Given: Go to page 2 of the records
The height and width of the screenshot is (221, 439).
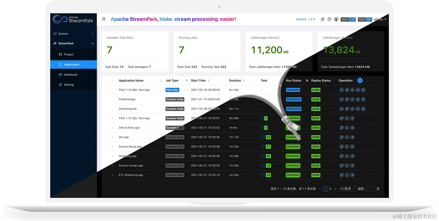Looking at the screenshot, I should coord(330,189).
